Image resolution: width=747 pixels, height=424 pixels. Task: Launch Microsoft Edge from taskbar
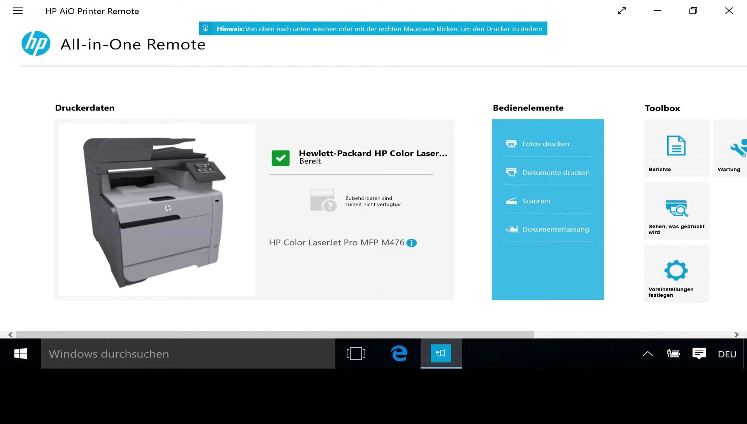399,354
